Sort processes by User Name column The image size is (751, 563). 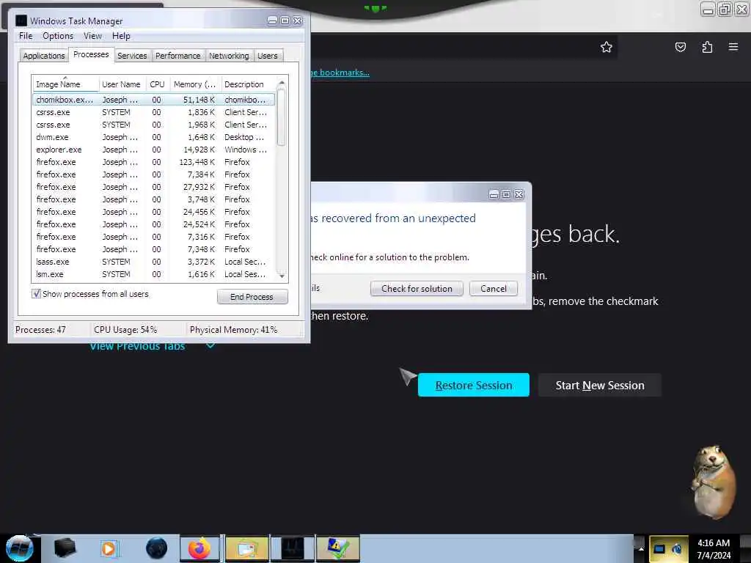coord(122,84)
